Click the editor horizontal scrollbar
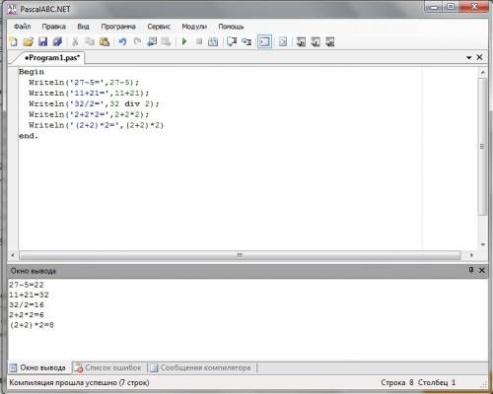The height and width of the screenshot is (394, 493). click(x=240, y=255)
